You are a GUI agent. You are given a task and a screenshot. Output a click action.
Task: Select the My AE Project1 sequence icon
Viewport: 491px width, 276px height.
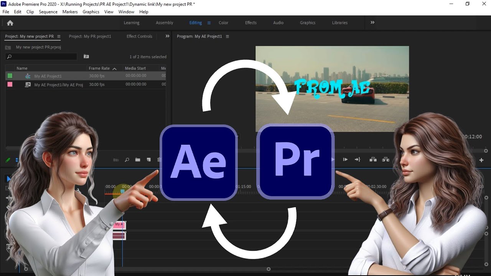28,76
